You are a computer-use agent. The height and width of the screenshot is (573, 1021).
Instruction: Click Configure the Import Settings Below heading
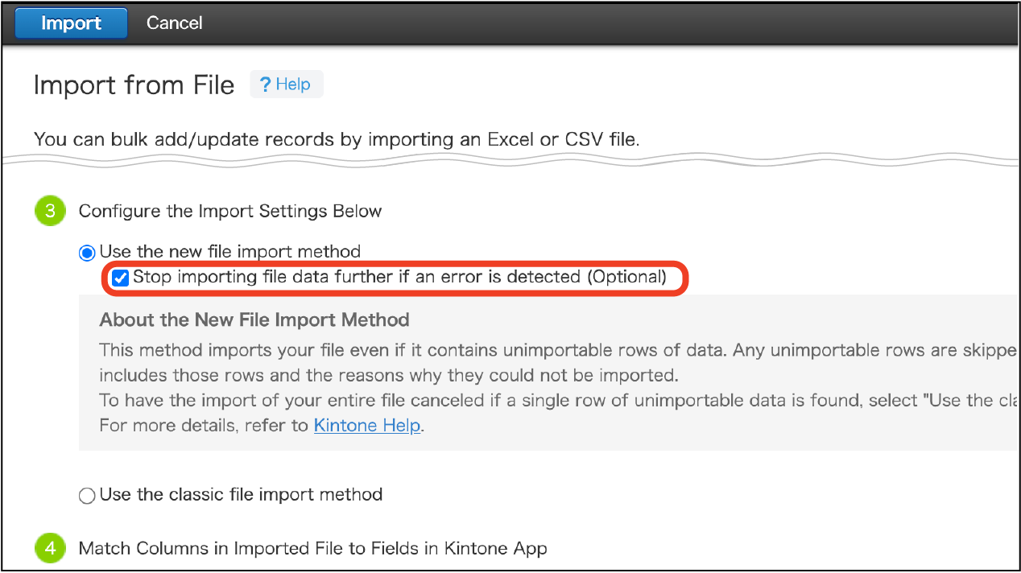[229, 212]
